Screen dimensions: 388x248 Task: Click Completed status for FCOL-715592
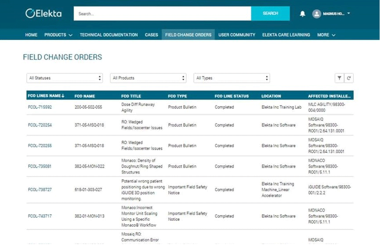pos(224,107)
